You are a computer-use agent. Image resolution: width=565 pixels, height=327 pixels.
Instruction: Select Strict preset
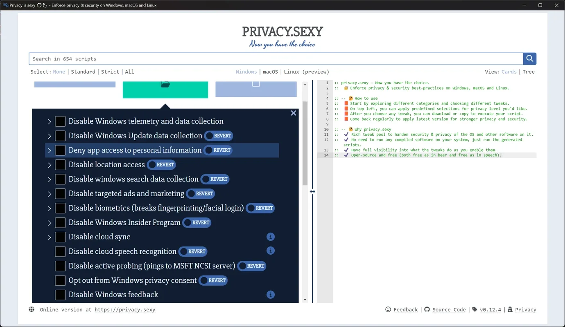(x=110, y=72)
